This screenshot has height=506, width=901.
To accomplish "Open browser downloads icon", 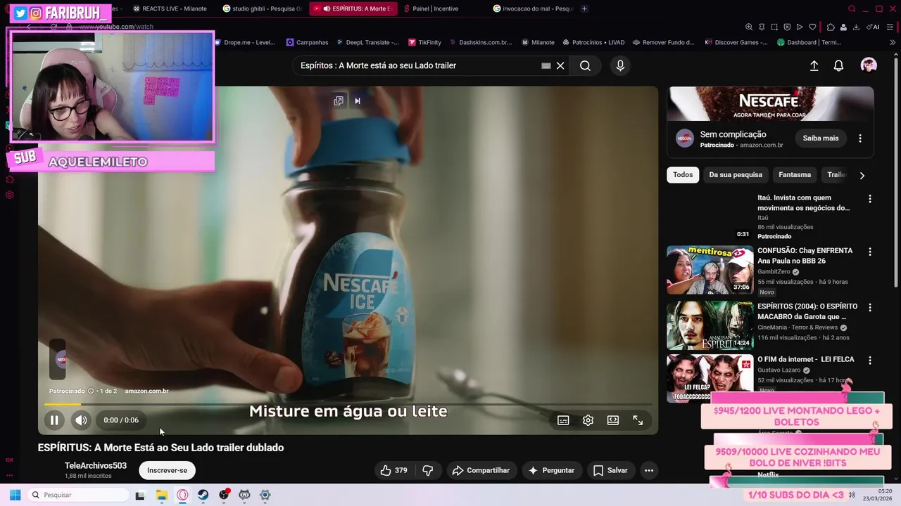I will pos(856,27).
